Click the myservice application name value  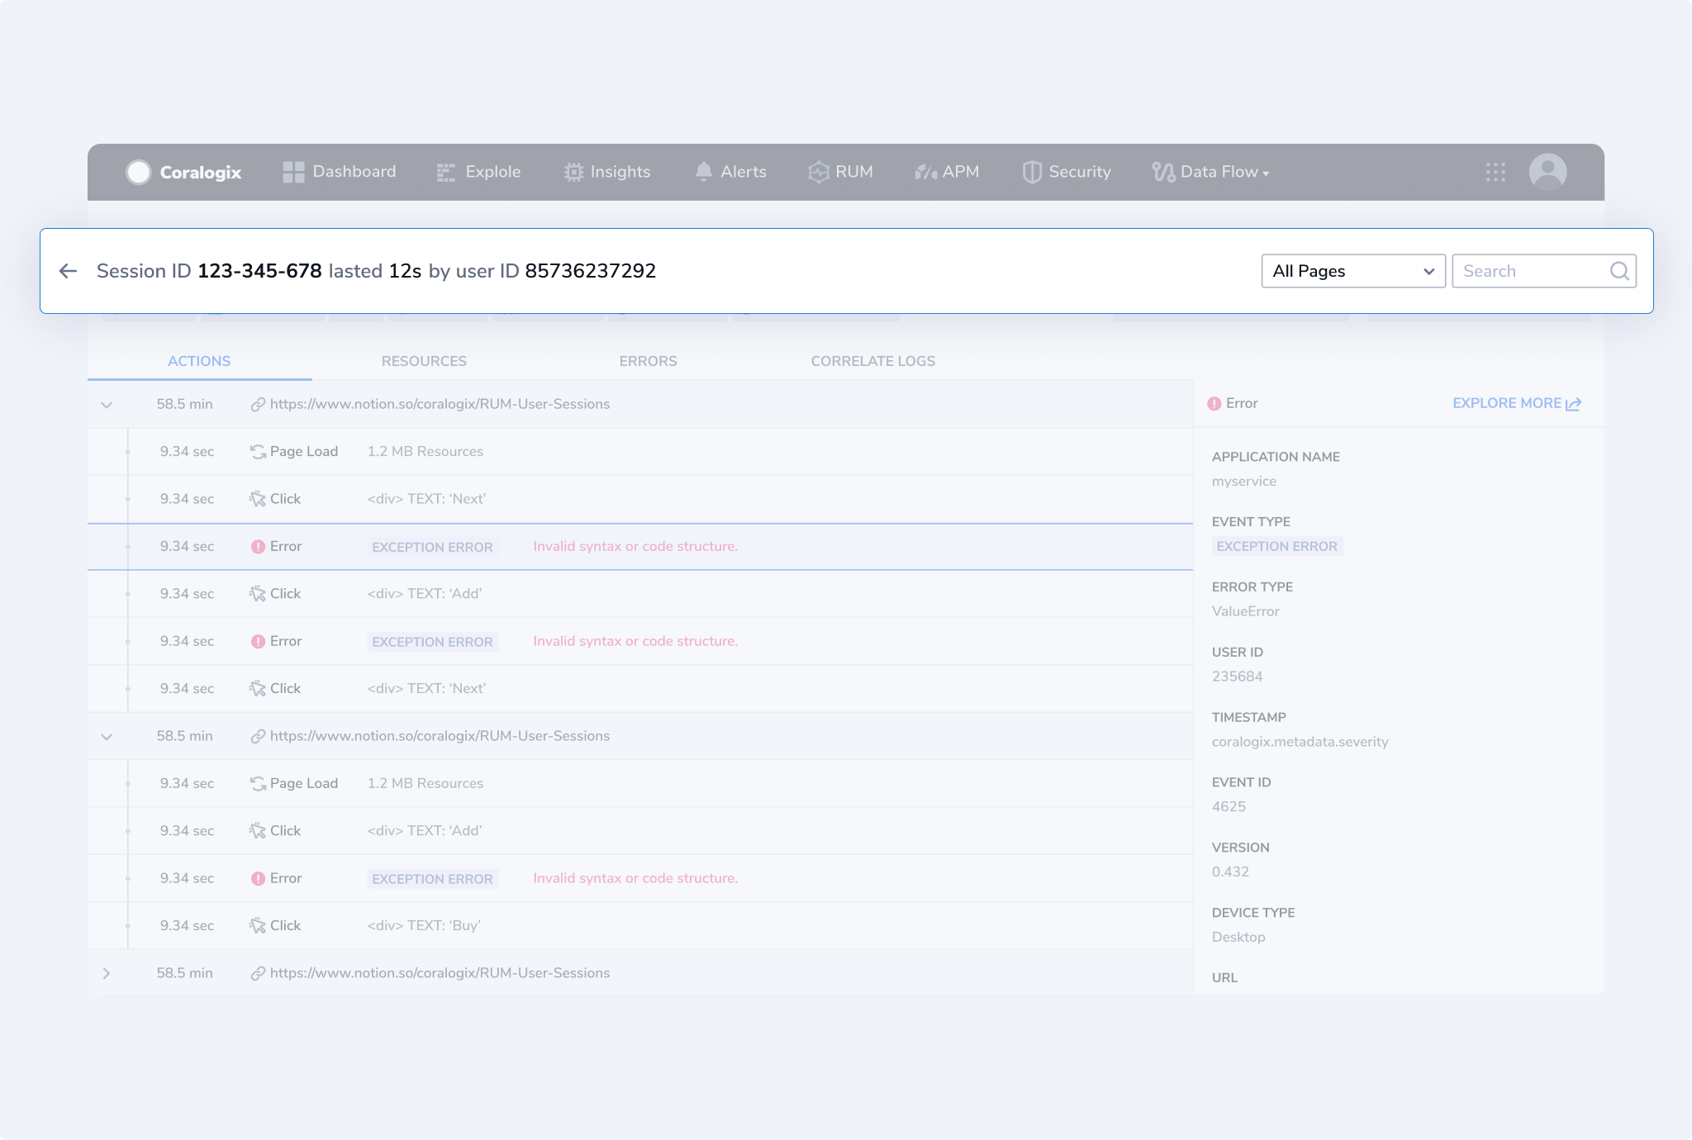pos(1244,481)
